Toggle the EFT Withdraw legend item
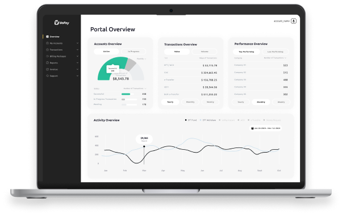This screenshot has width=342, height=215. click(x=208, y=120)
